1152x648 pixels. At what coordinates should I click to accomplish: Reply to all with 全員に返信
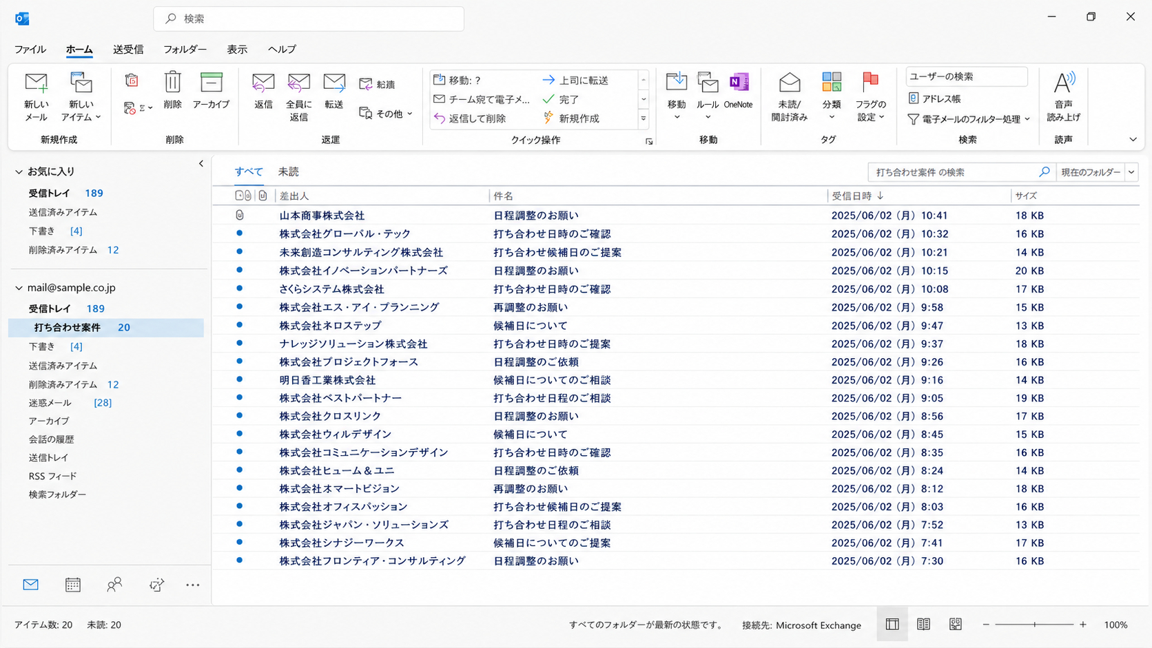click(298, 96)
